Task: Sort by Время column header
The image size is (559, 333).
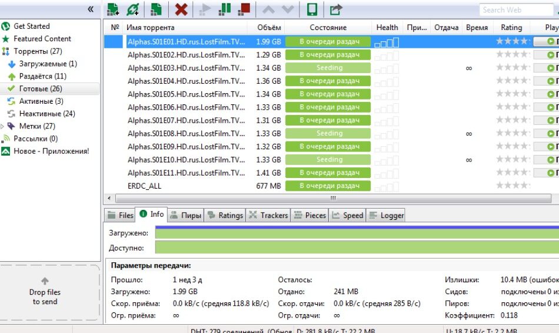Action: tap(477, 28)
